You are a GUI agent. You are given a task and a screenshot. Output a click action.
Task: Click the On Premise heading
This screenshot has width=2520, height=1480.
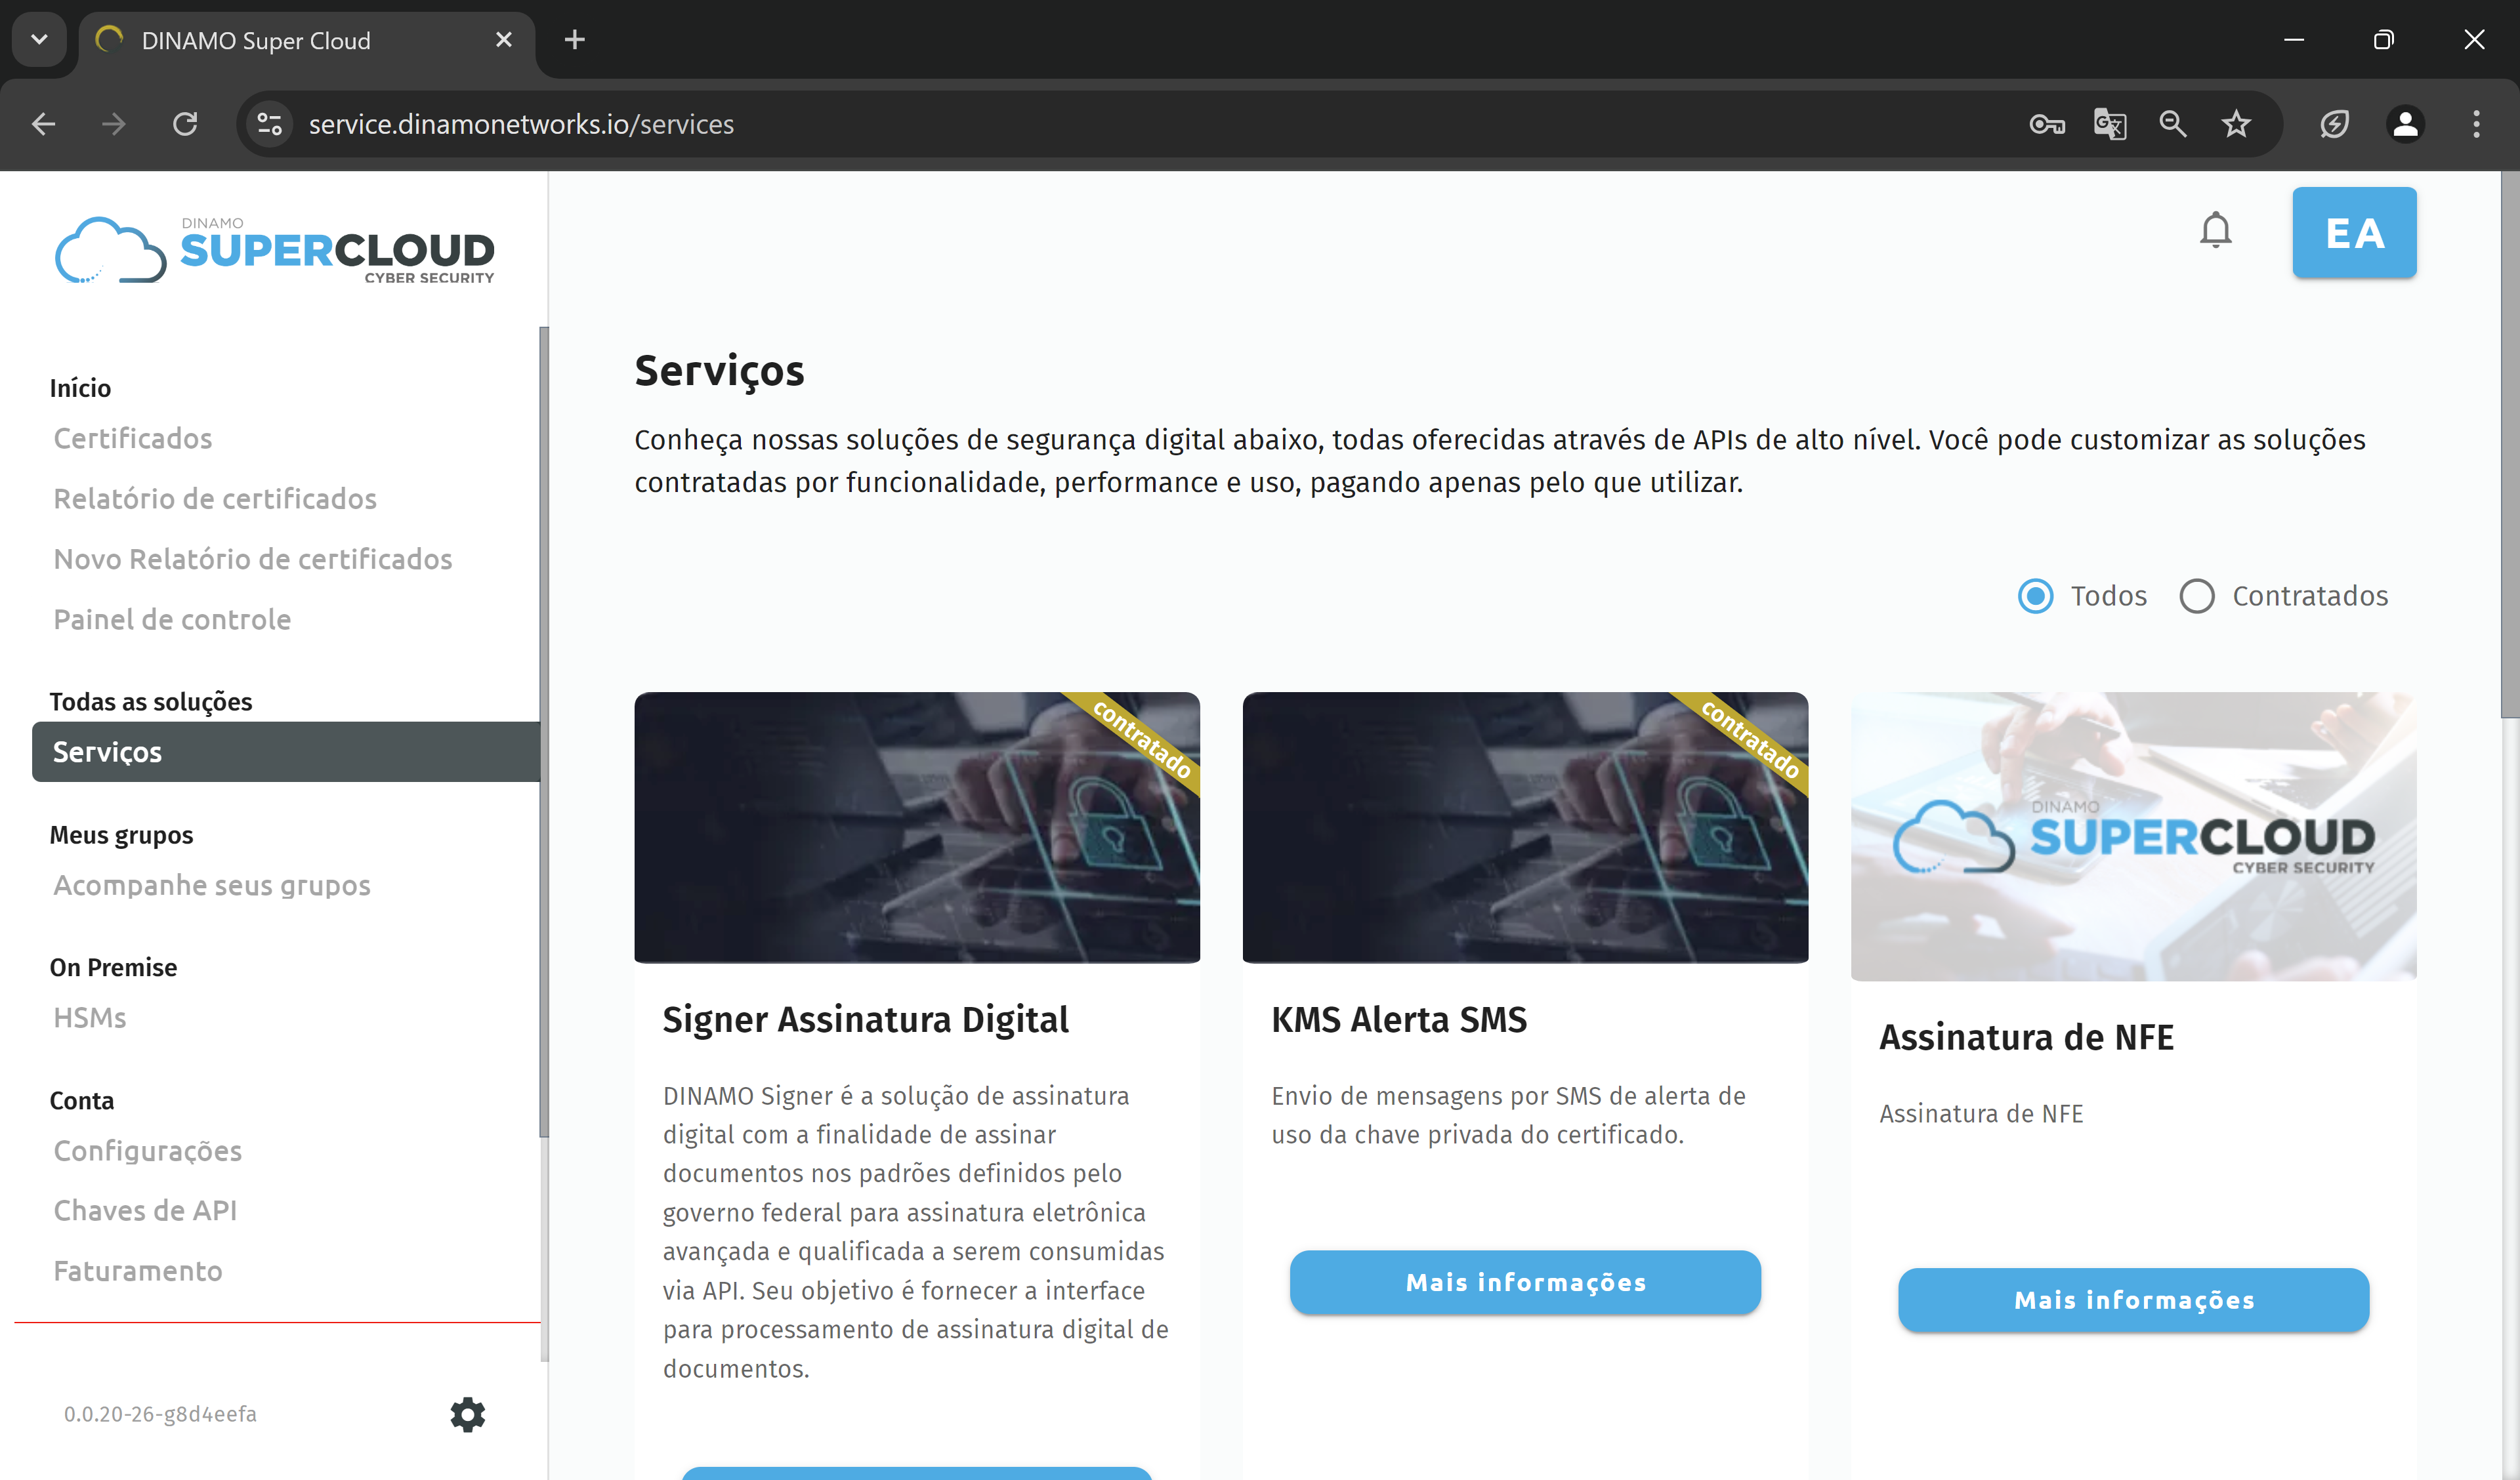pos(113,967)
